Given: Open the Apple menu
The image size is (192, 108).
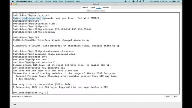Looking at the screenshot, I should click(13, 1).
